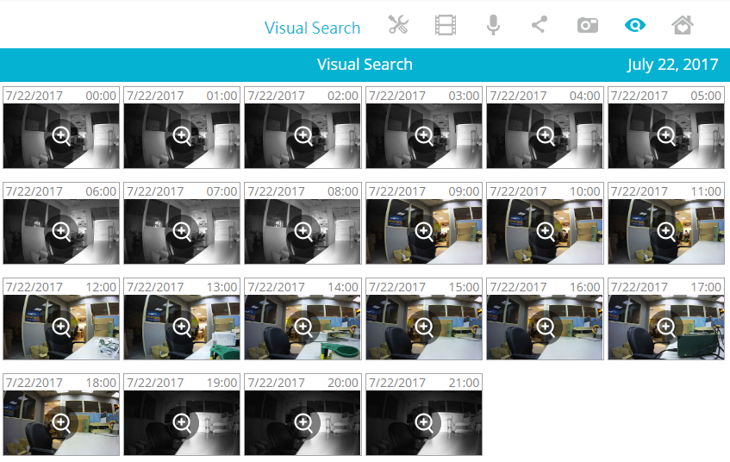Click the 7/22/2017 date of 06:00 card
This screenshot has height=462, width=730.
[x=34, y=191]
